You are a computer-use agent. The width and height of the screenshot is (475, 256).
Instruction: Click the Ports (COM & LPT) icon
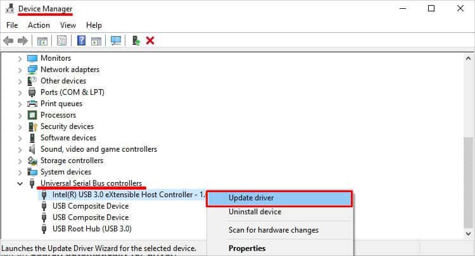(x=32, y=92)
